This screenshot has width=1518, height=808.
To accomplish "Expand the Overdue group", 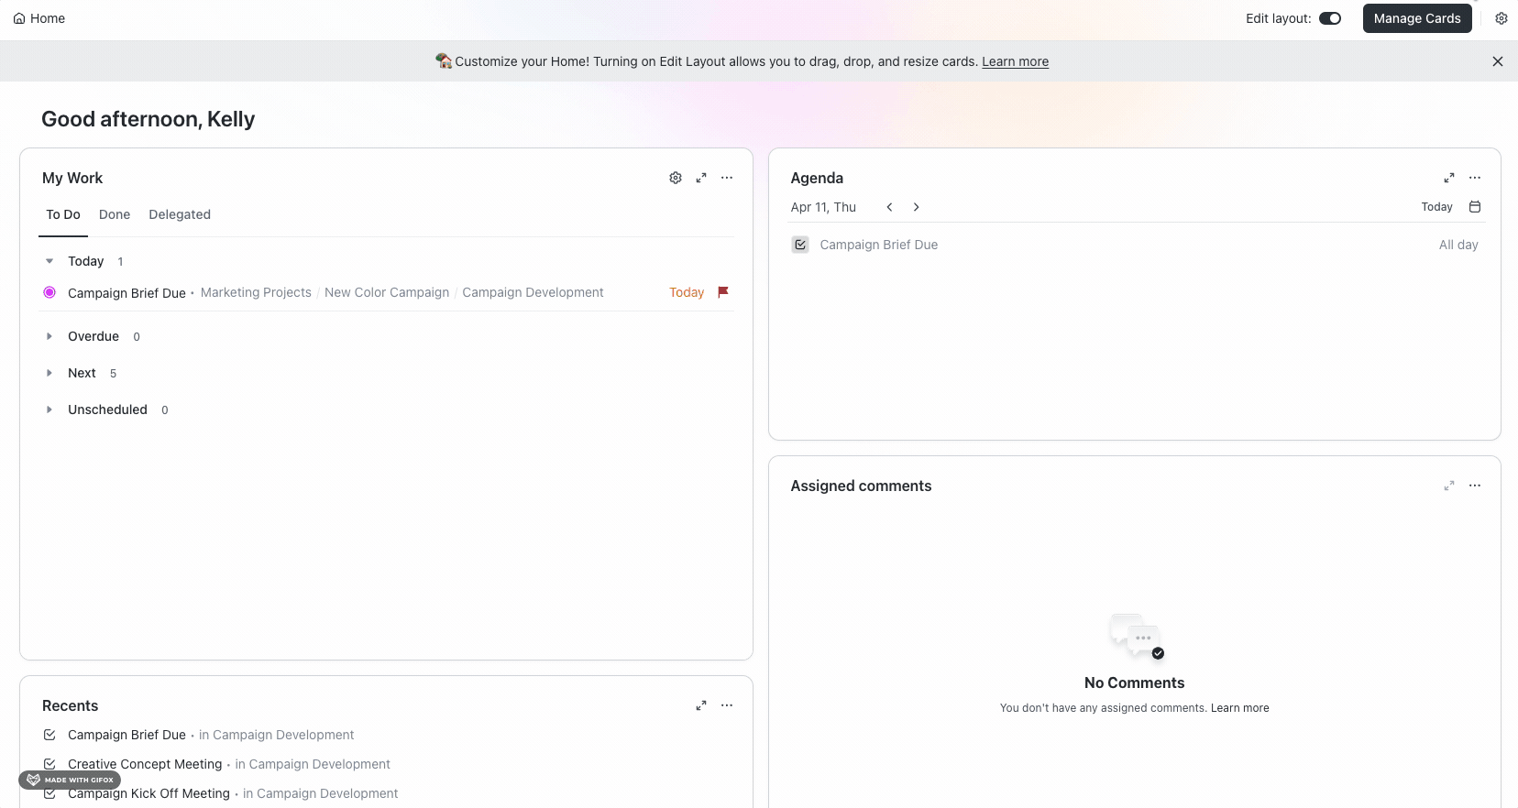I will tap(49, 336).
